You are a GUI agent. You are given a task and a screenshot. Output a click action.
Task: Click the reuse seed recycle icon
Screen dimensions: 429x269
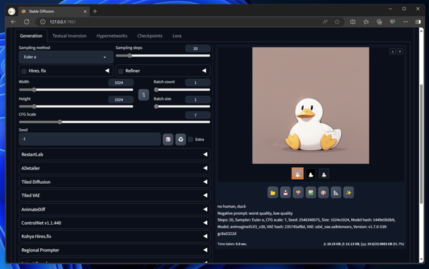click(x=180, y=139)
